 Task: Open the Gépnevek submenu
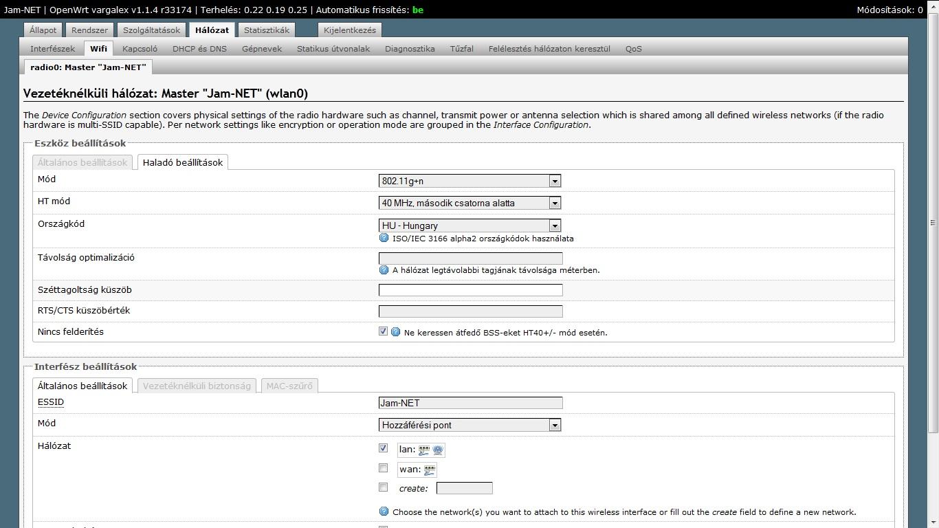(x=262, y=49)
